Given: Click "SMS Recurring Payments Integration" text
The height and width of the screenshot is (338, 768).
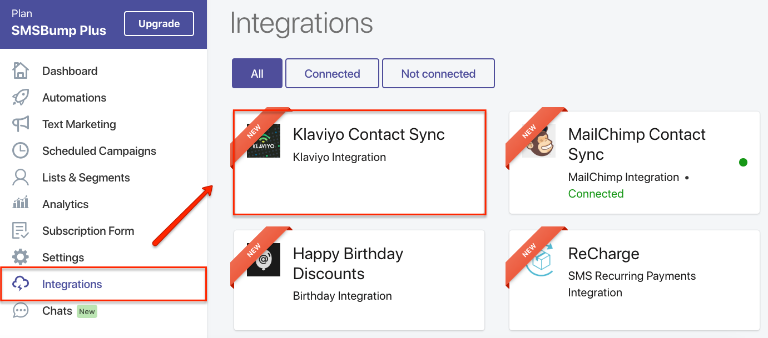Looking at the screenshot, I should 632,284.
